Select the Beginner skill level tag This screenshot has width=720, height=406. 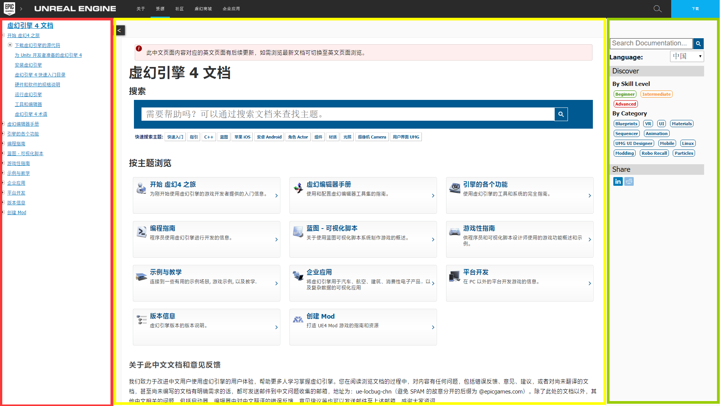pyautogui.click(x=625, y=94)
